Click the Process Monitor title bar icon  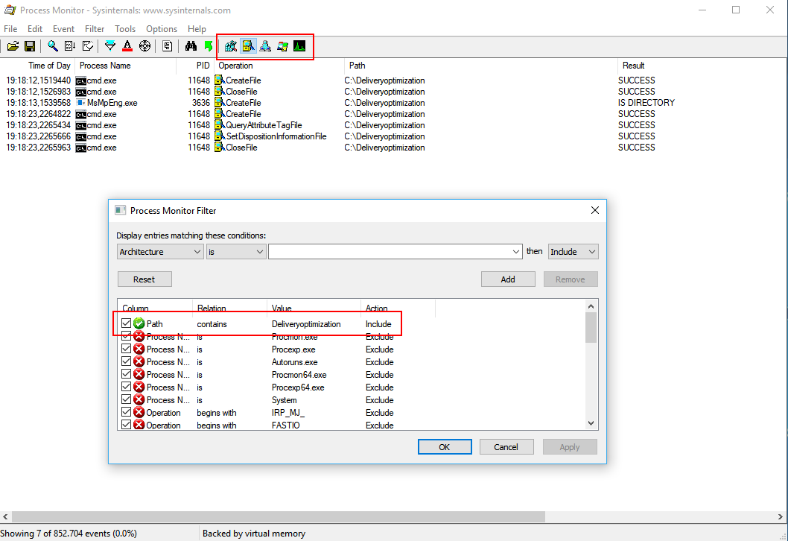coord(10,10)
